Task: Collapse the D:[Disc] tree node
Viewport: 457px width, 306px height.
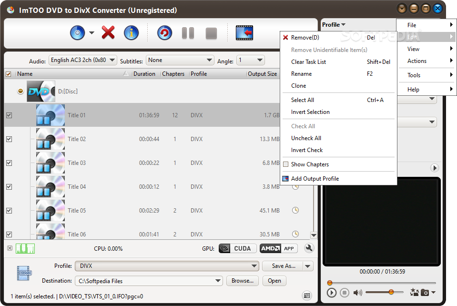Action: [20, 91]
